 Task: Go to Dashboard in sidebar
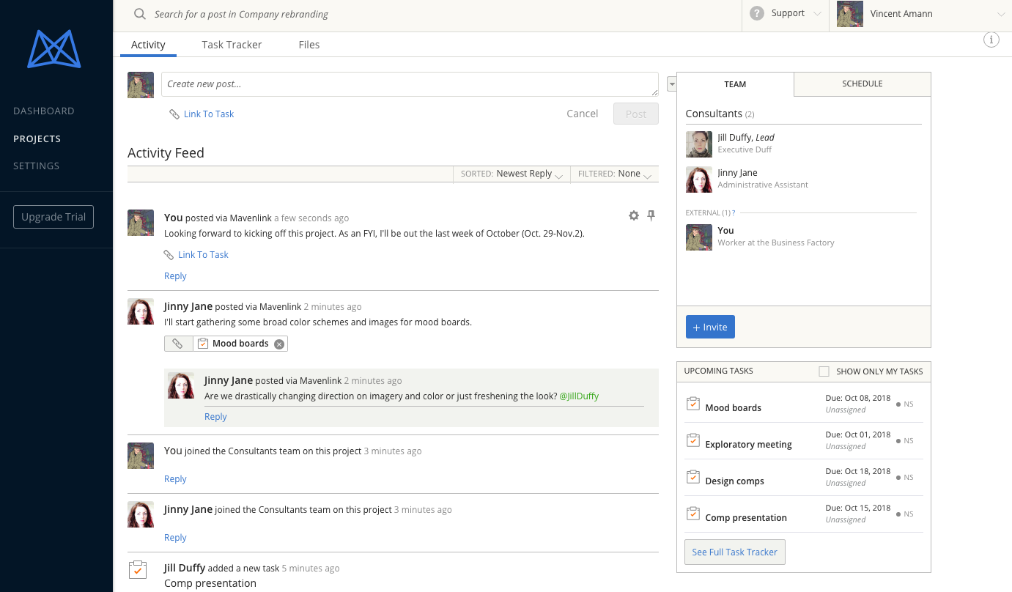click(x=44, y=111)
